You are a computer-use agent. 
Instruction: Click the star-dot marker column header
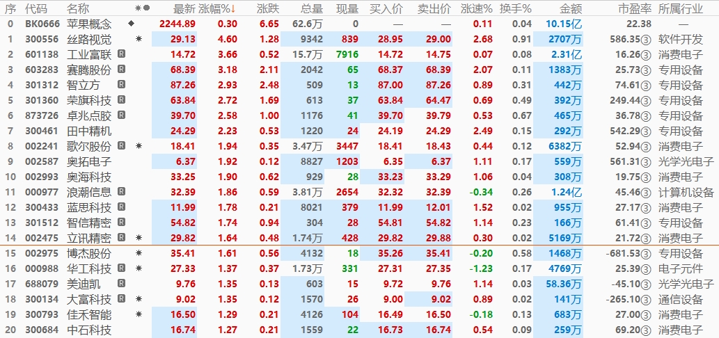(x=143, y=8)
